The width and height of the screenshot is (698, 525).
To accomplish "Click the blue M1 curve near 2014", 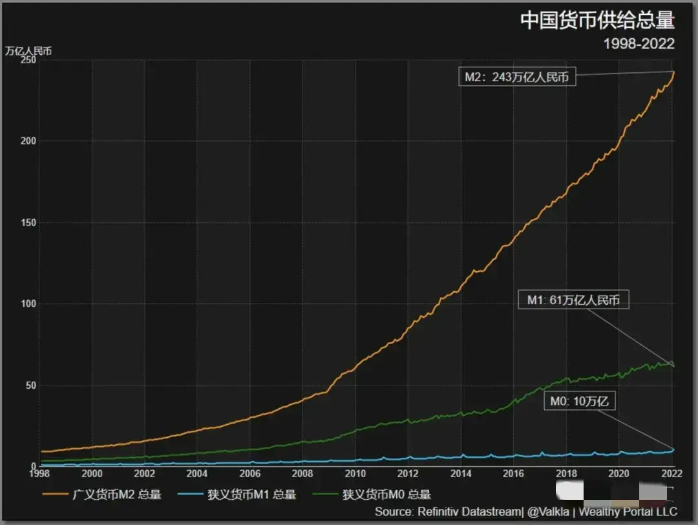I will (462, 457).
